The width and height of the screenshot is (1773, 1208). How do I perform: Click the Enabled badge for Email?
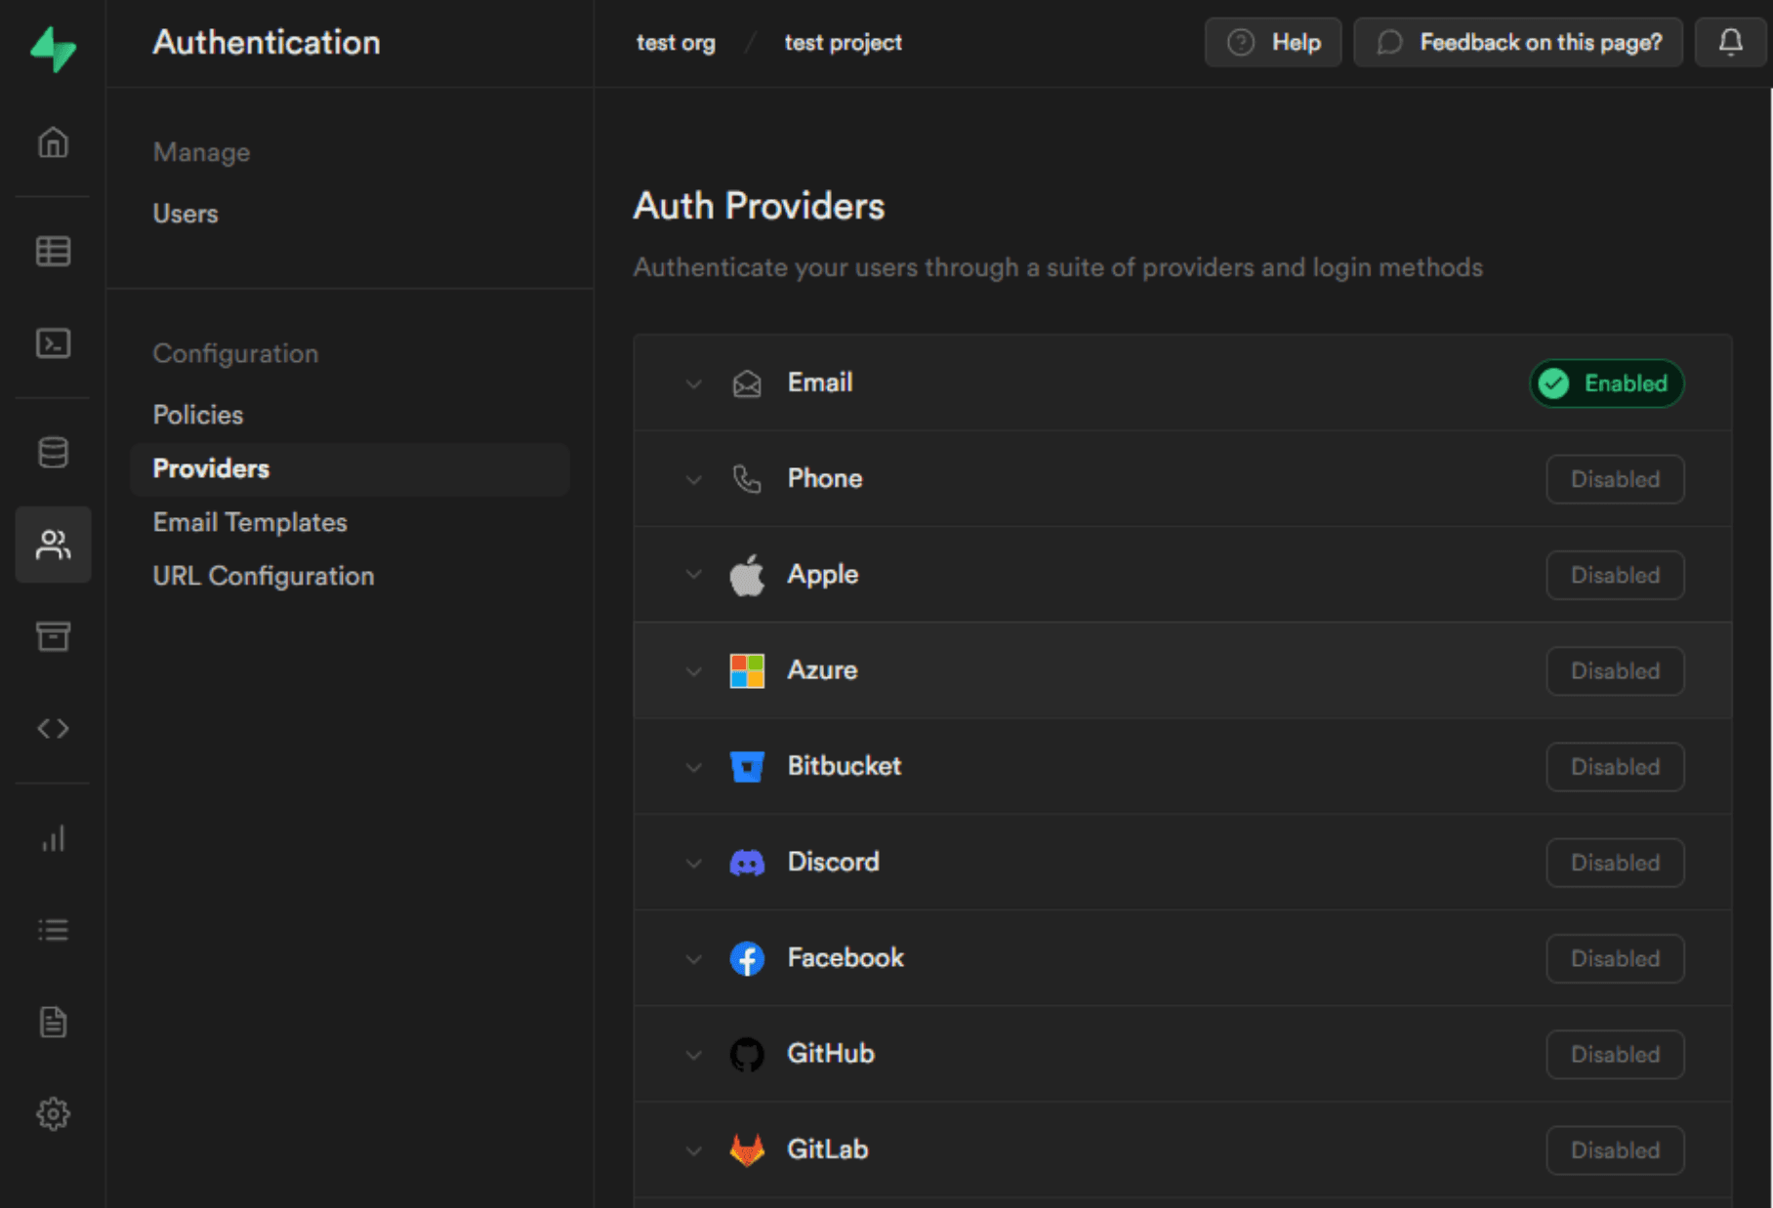[x=1606, y=383]
